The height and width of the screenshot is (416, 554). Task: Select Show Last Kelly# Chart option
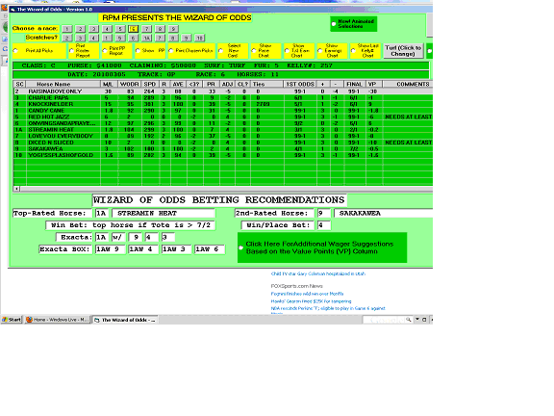pos(353,51)
